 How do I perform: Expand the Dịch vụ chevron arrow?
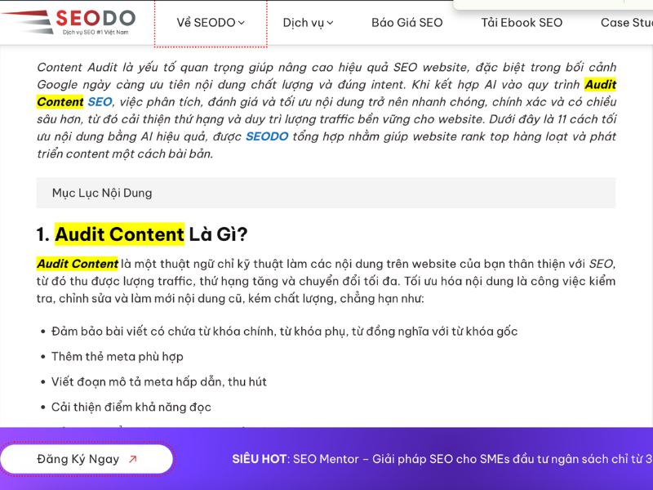pos(331,23)
